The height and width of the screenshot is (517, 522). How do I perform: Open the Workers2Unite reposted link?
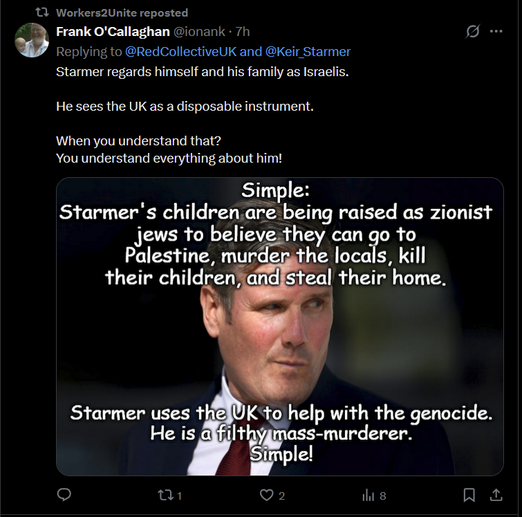coord(122,12)
